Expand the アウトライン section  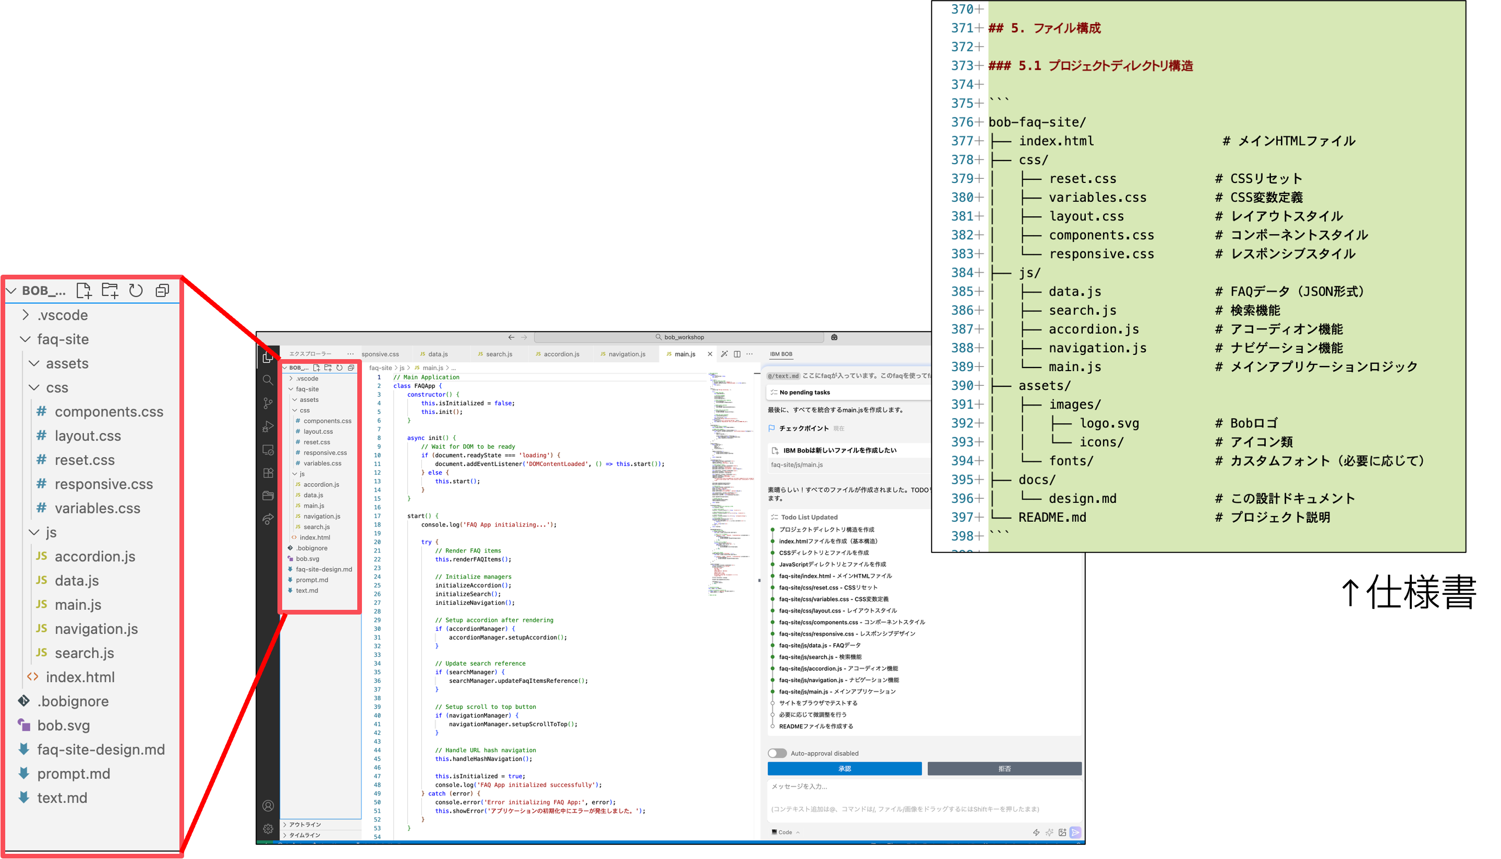pos(321,825)
